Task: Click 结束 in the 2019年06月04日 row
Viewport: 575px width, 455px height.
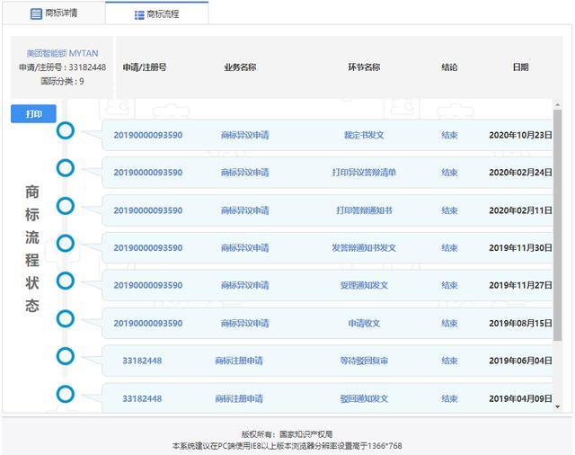Action: click(x=449, y=361)
